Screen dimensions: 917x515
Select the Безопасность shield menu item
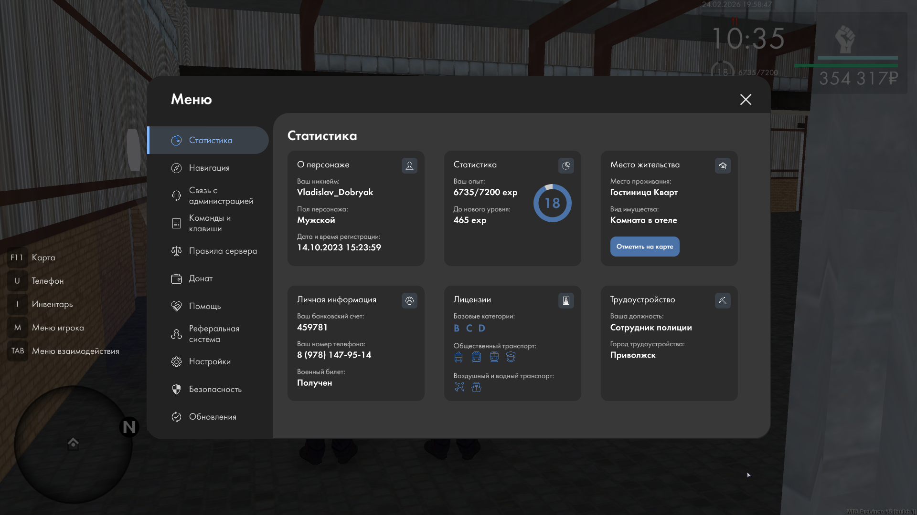(x=215, y=389)
